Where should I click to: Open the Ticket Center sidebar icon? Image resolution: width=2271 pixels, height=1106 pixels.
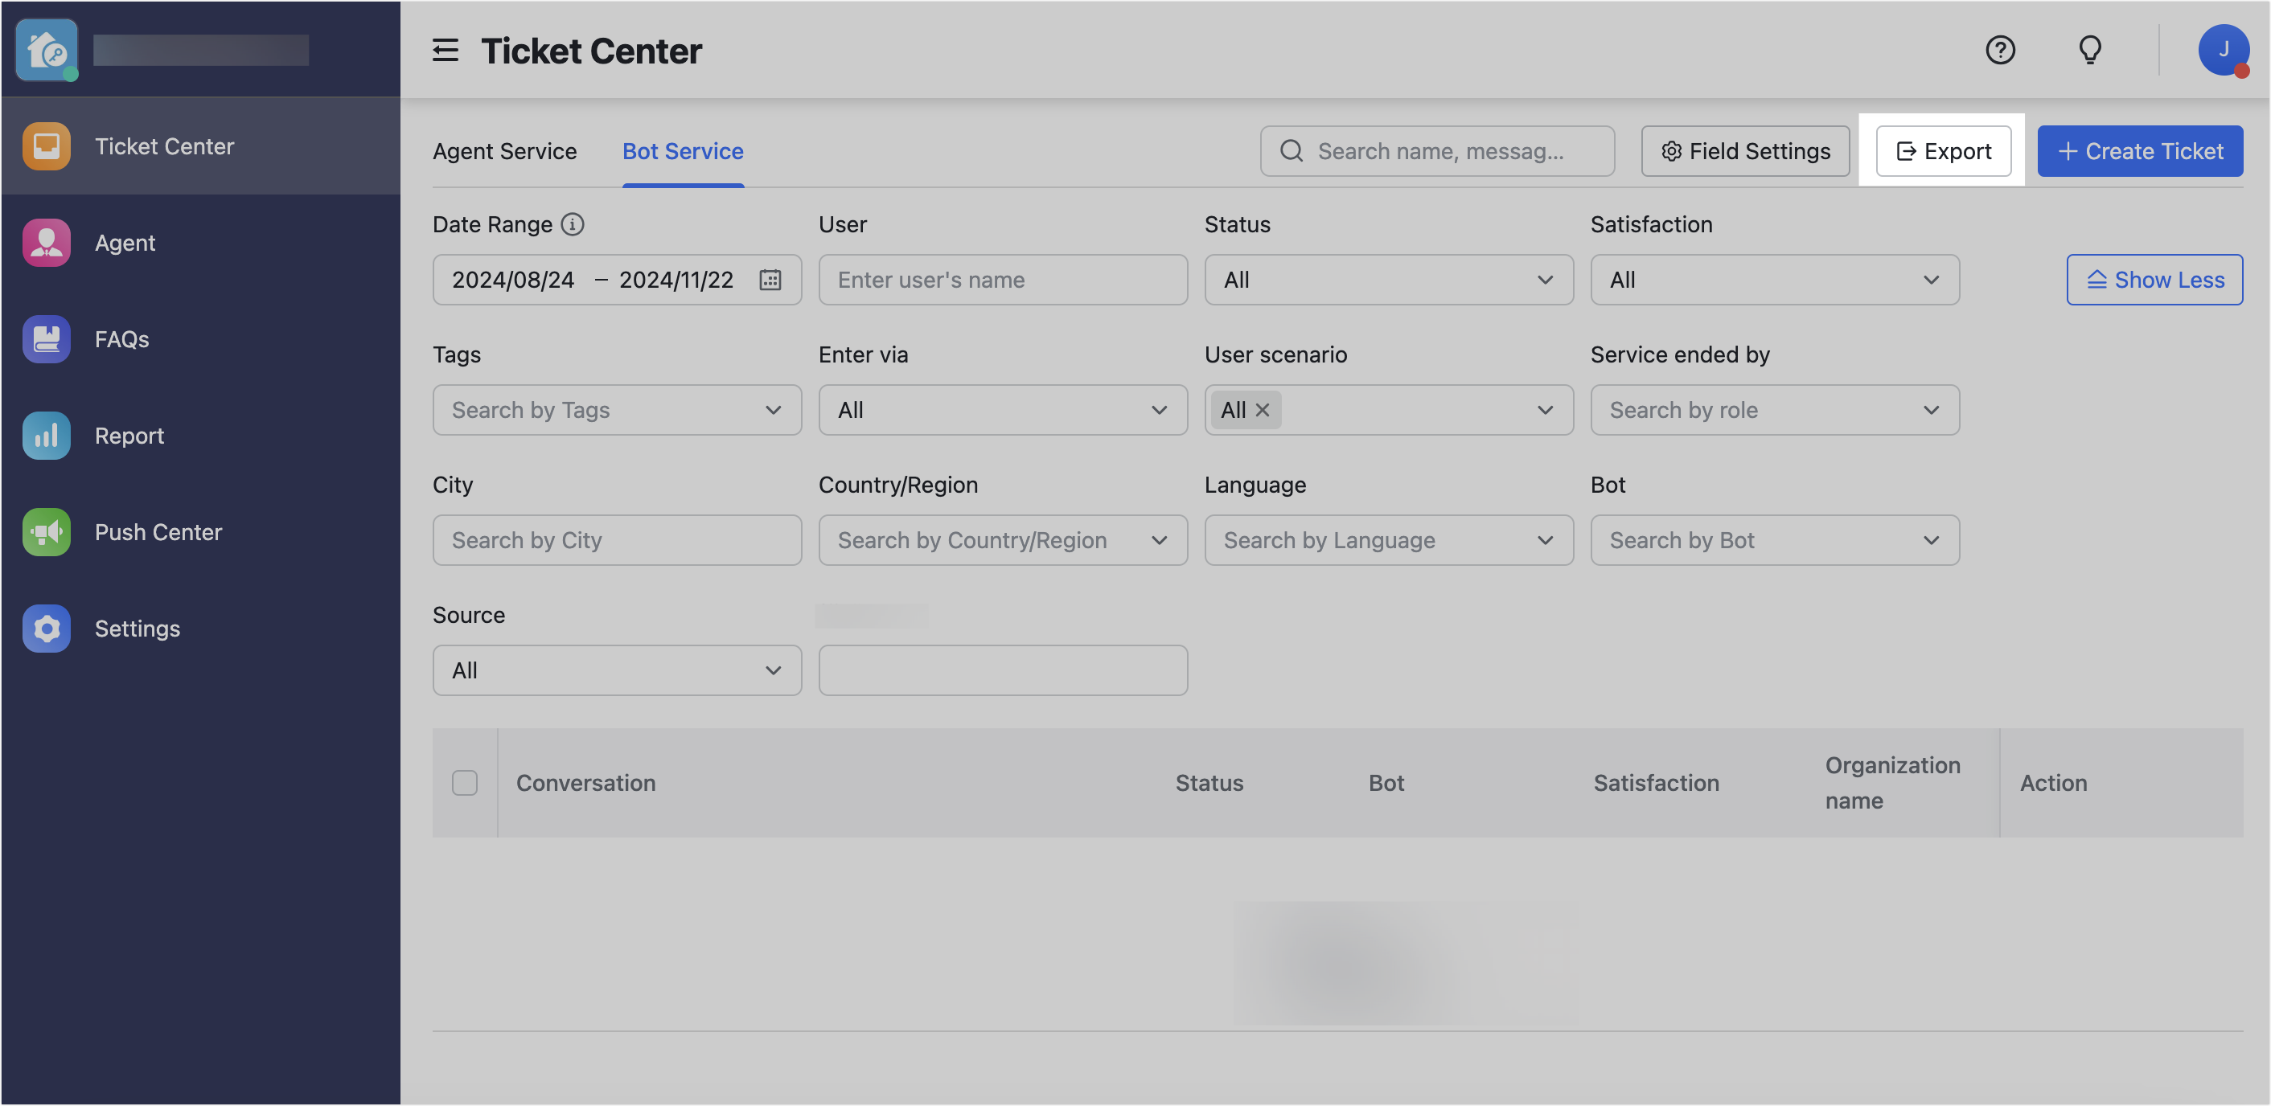46,145
